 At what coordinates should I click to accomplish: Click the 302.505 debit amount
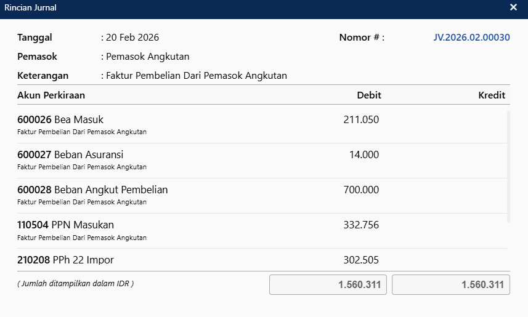point(361,260)
